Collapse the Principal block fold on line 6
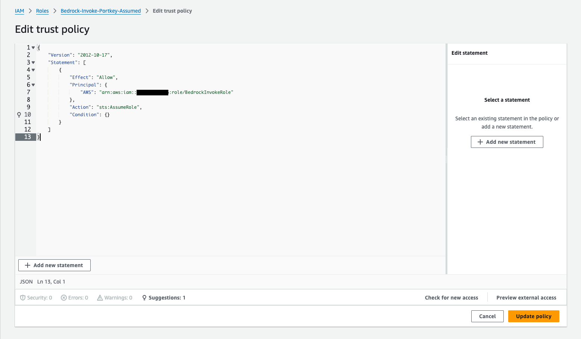The height and width of the screenshot is (339, 581). (x=33, y=85)
